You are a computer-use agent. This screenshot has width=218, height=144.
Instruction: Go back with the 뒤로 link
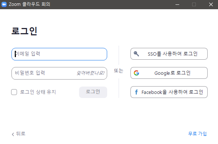pos(18,134)
